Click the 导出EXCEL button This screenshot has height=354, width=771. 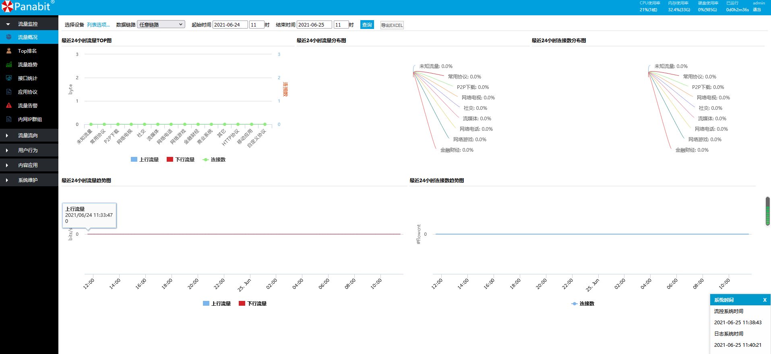[x=392, y=25]
